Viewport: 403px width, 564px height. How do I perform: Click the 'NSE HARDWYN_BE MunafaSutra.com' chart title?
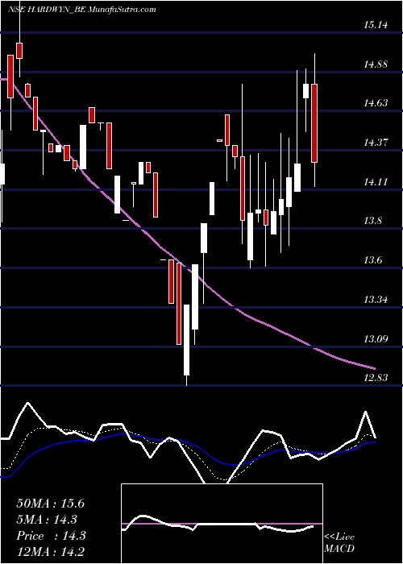tap(82, 10)
